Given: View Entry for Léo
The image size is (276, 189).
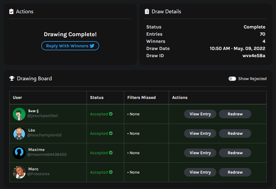Looking at the screenshot, I should pos(200,133).
